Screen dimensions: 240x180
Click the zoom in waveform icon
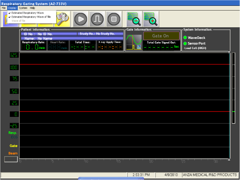pos(150,19)
